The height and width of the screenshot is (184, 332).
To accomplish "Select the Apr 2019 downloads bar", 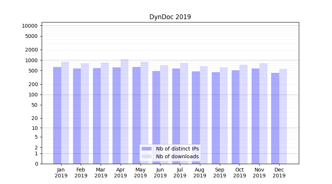I will [125, 112].
